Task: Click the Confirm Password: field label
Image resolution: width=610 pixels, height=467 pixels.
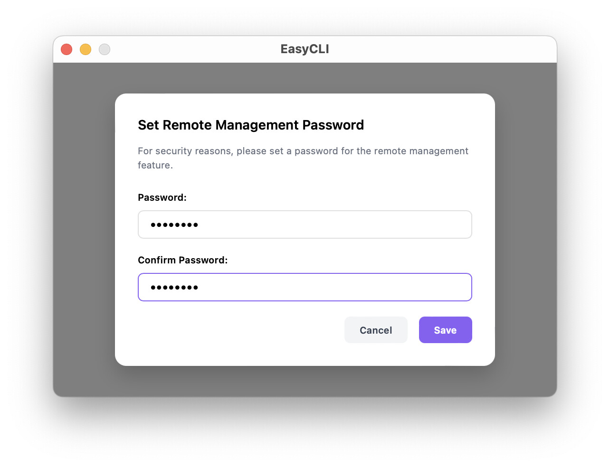Action: (x=183, y=260)
